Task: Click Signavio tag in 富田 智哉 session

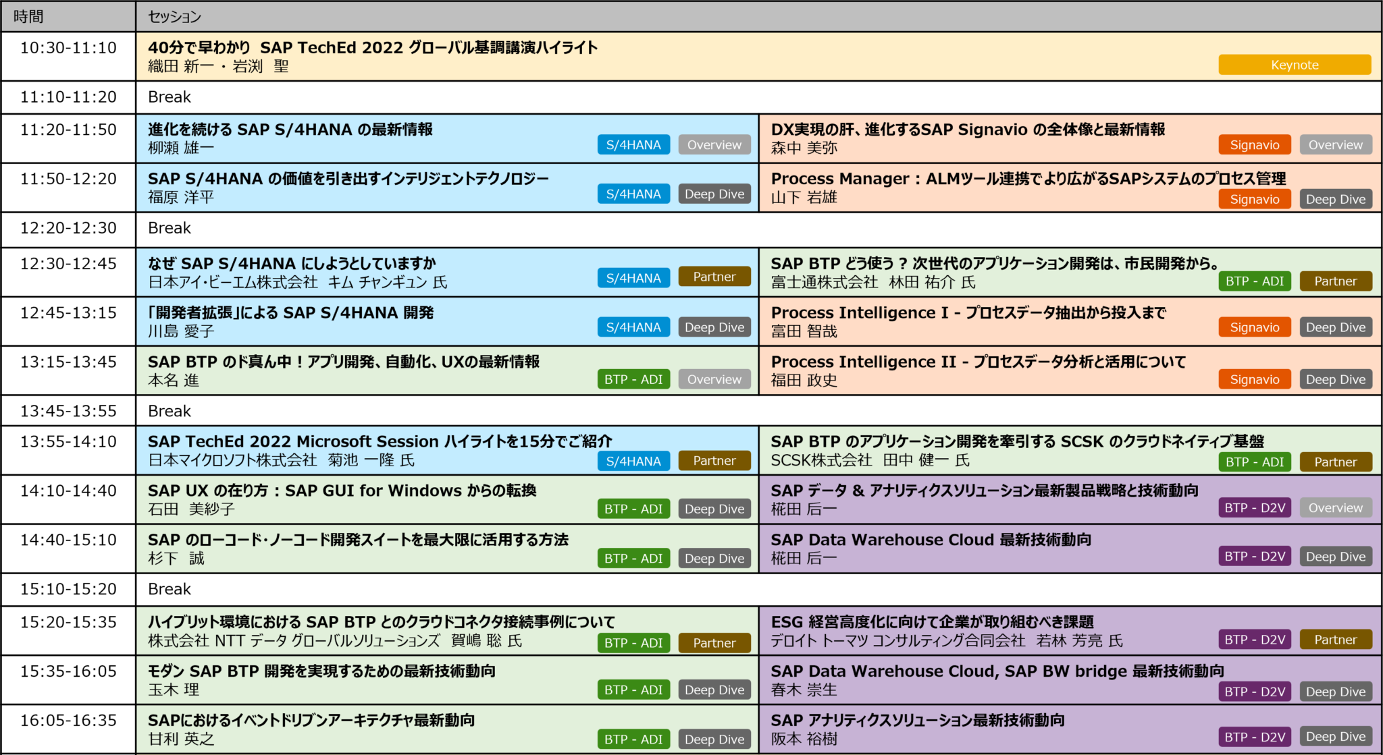Action: 1255,327
